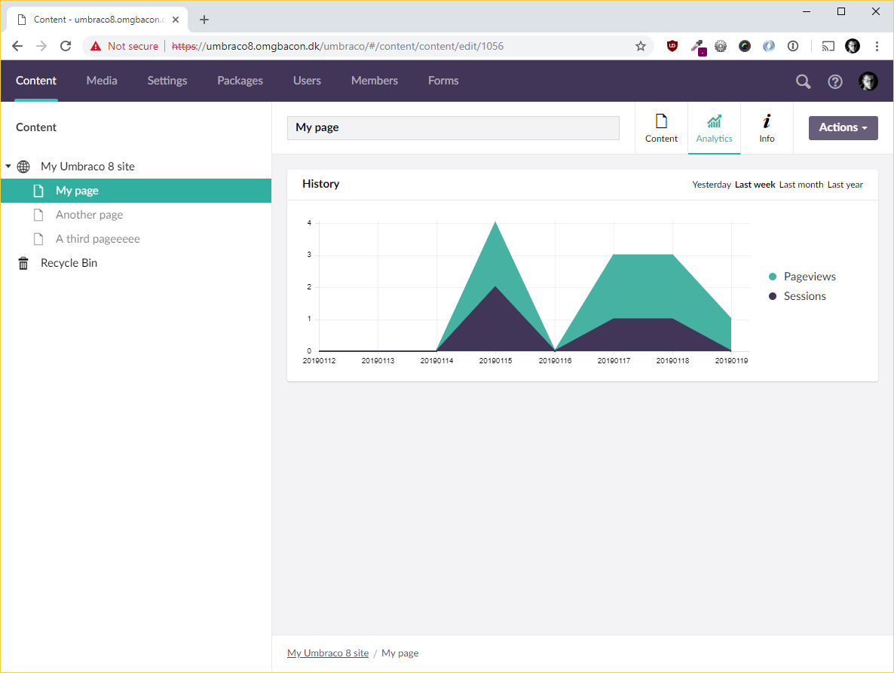Toggle the Pageviews legend entry
Screen dimensions: 894x673
pos(802,277)
